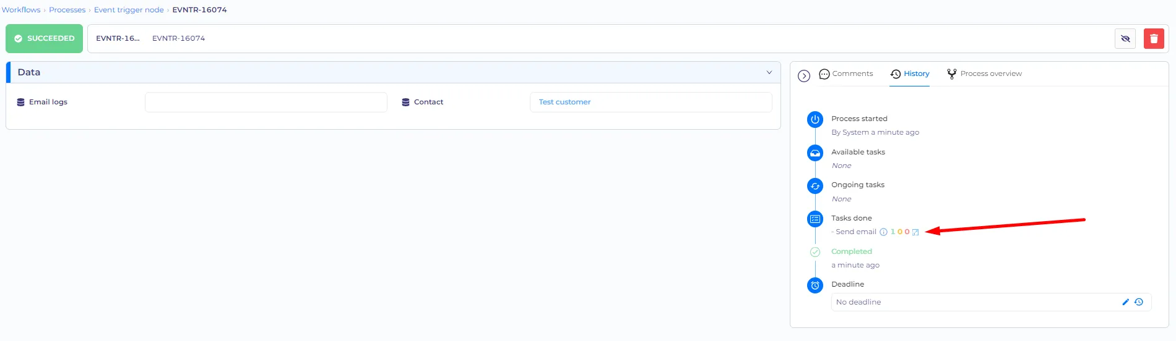Click the Data section header
Screen dimensions: 1176x341
pos(394,72)
